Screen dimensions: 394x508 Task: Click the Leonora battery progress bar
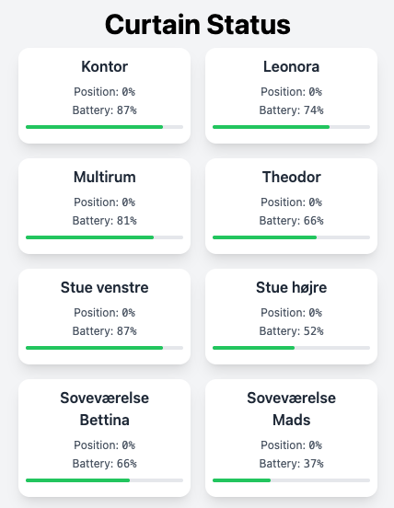tap(291, 127)
